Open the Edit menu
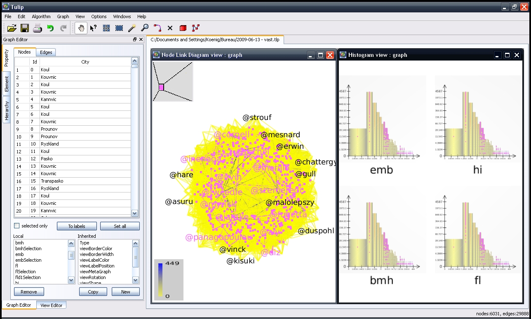This screenshot has width=531, height=319. pos(21,16)
